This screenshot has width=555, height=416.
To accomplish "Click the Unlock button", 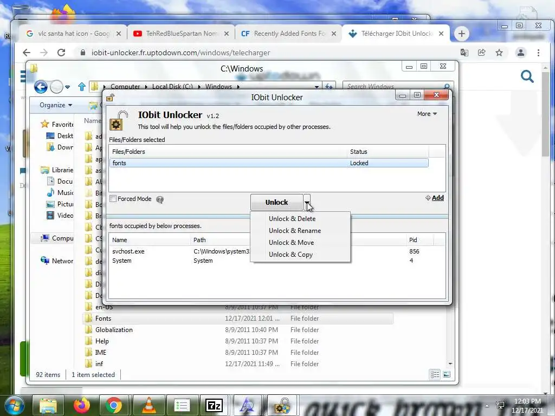I will 276,203.
